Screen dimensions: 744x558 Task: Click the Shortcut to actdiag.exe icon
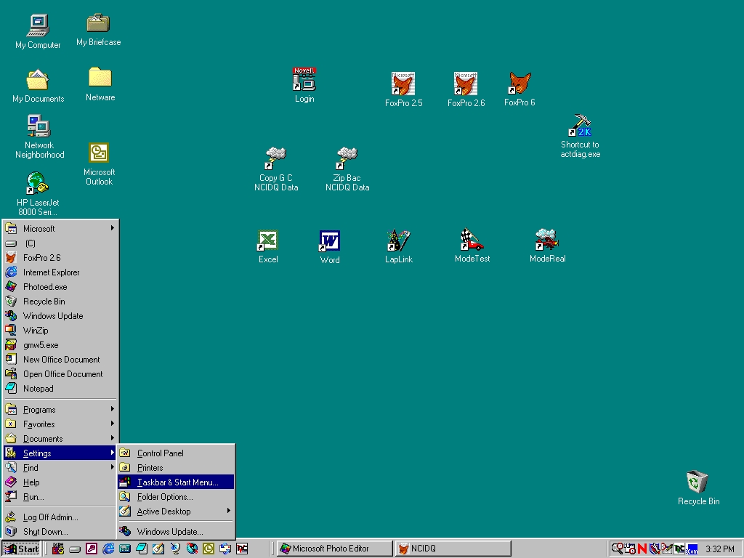[x=580, y=136]
